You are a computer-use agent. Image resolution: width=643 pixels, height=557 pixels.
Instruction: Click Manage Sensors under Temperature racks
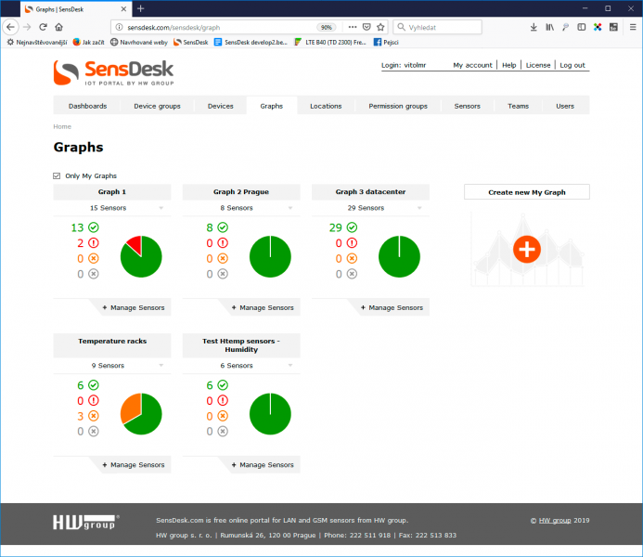tap(134, 465)
